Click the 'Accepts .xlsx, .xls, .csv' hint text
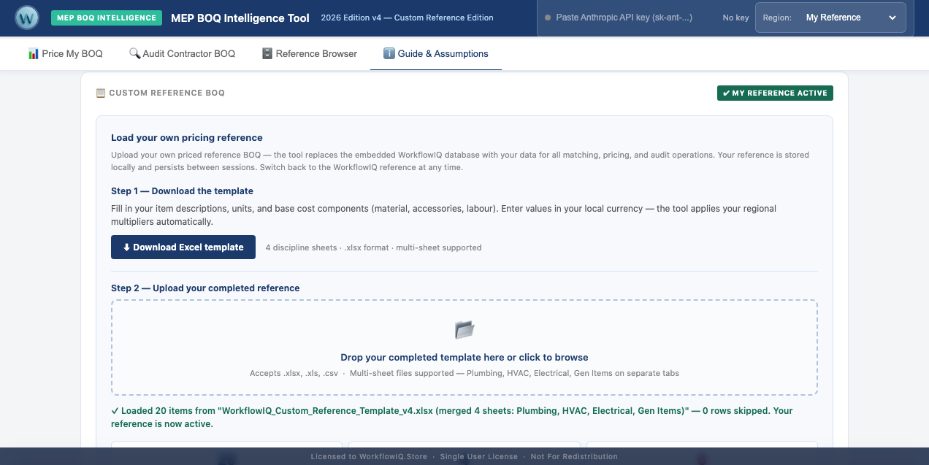929x465 pixels. [x=464, y=373]
